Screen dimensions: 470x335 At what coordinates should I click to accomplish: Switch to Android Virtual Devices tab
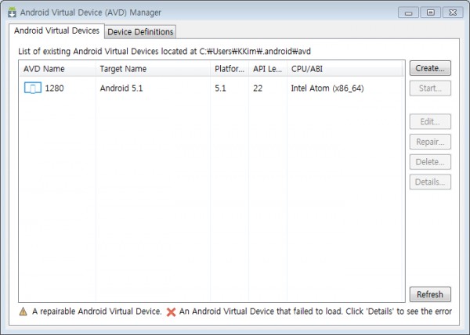pos(56,31)
